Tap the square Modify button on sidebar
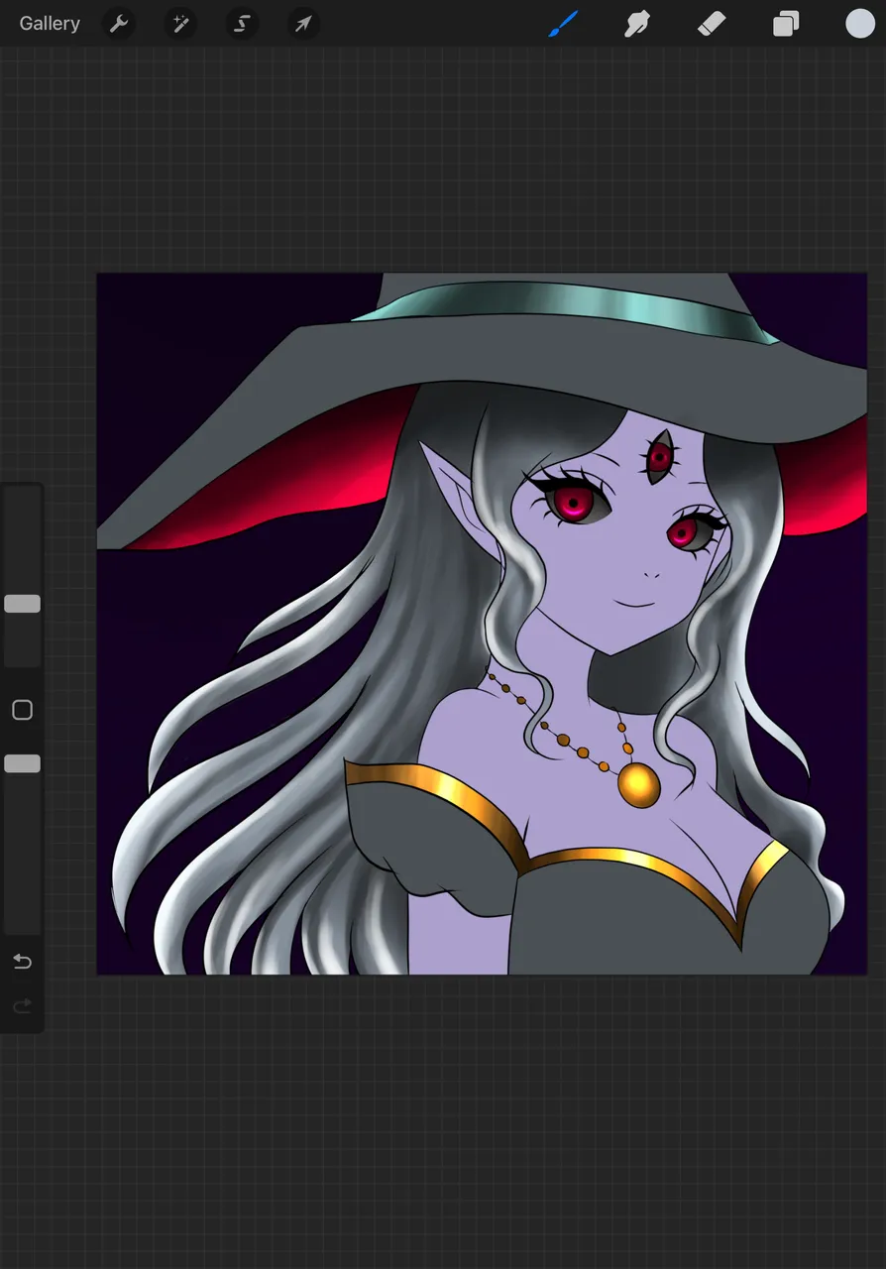Screen dimensions: 886x1269 tap(22, 710)
